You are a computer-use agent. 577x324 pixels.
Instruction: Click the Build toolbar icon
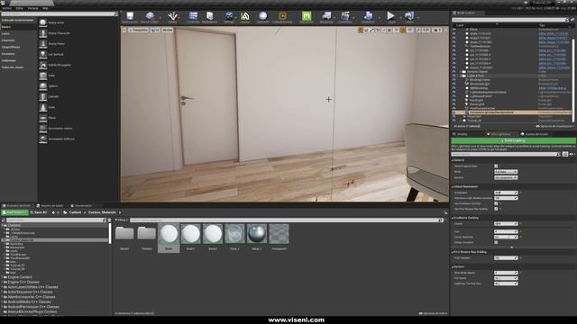pos(368,16)
